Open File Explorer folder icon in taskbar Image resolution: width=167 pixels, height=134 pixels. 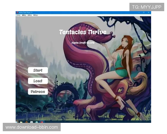coord(21,122)
